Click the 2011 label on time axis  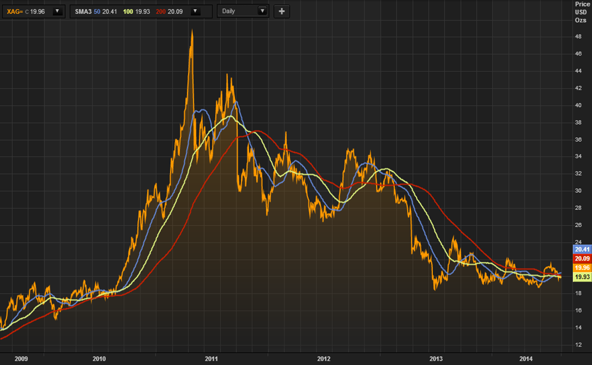point(211,359)
